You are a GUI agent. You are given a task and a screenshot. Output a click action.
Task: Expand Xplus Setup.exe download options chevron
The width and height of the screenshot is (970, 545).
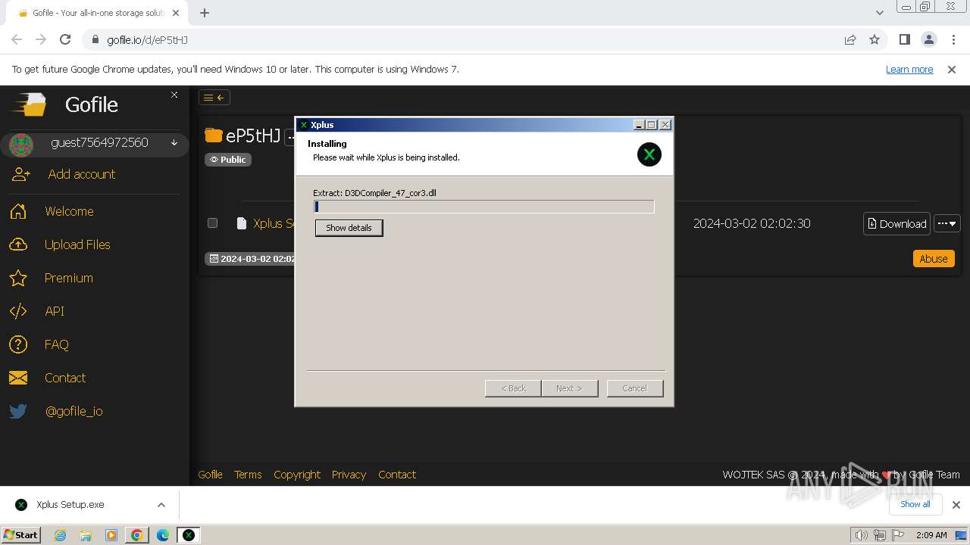(161, 505)
